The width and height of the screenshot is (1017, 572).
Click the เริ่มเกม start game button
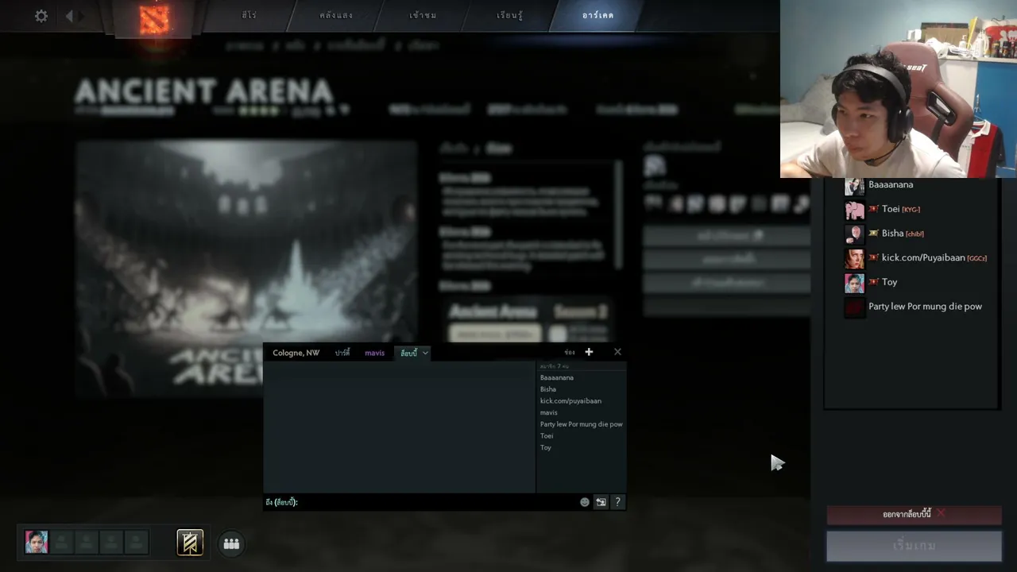(x=914, y=546)
